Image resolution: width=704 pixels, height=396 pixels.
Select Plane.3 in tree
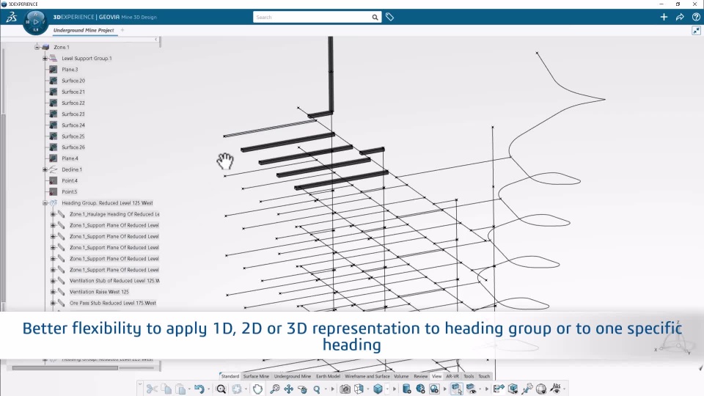(70, 70)
